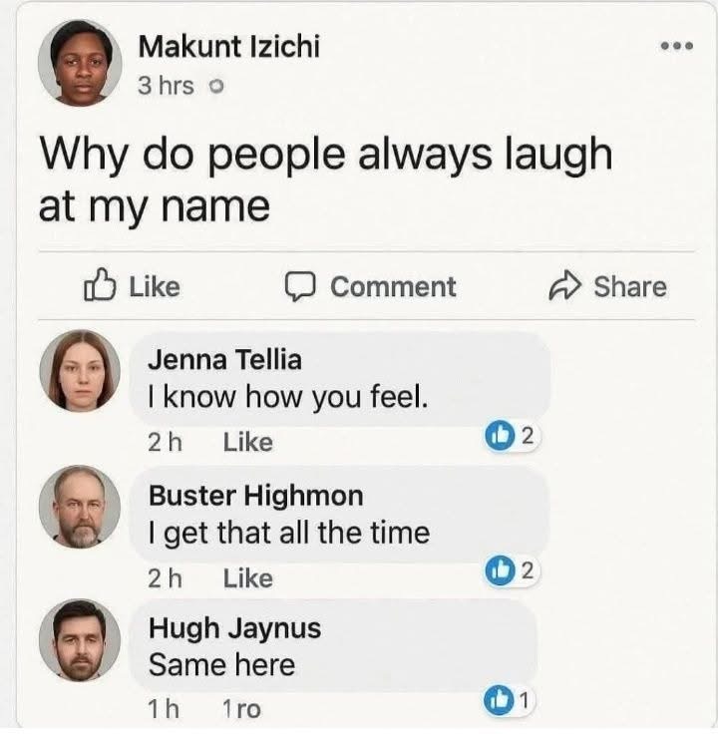This screenshot has width=718, height=748.
Task: Click the 2h timestamp on Buster Highmon's comment
Action: click(x=166, y=577)
